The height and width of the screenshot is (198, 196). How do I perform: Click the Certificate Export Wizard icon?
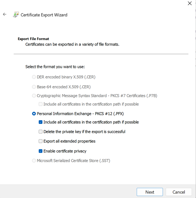click(16, 15)
